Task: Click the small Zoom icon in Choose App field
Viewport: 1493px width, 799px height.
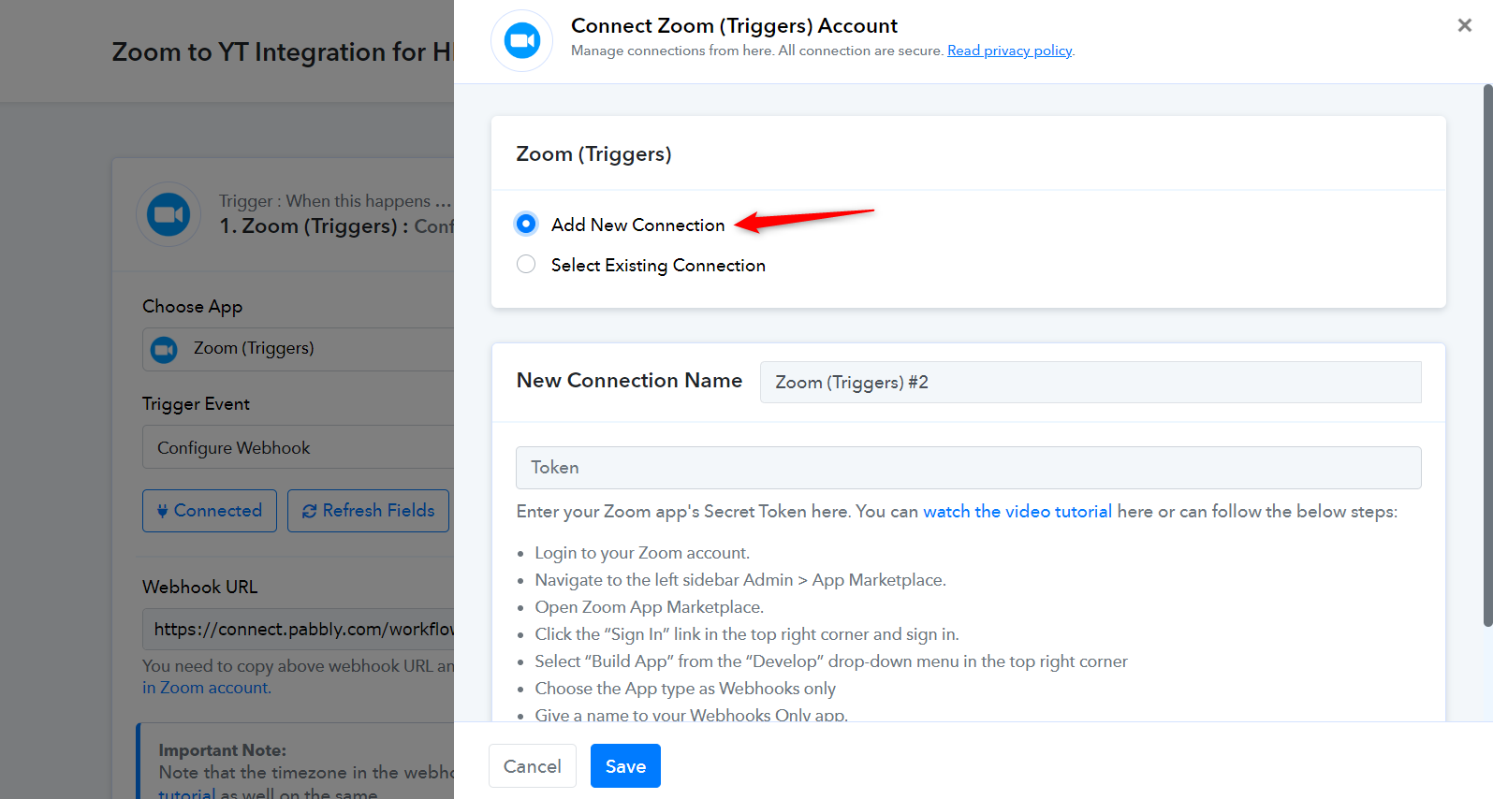Action: (x=165, y=350)
